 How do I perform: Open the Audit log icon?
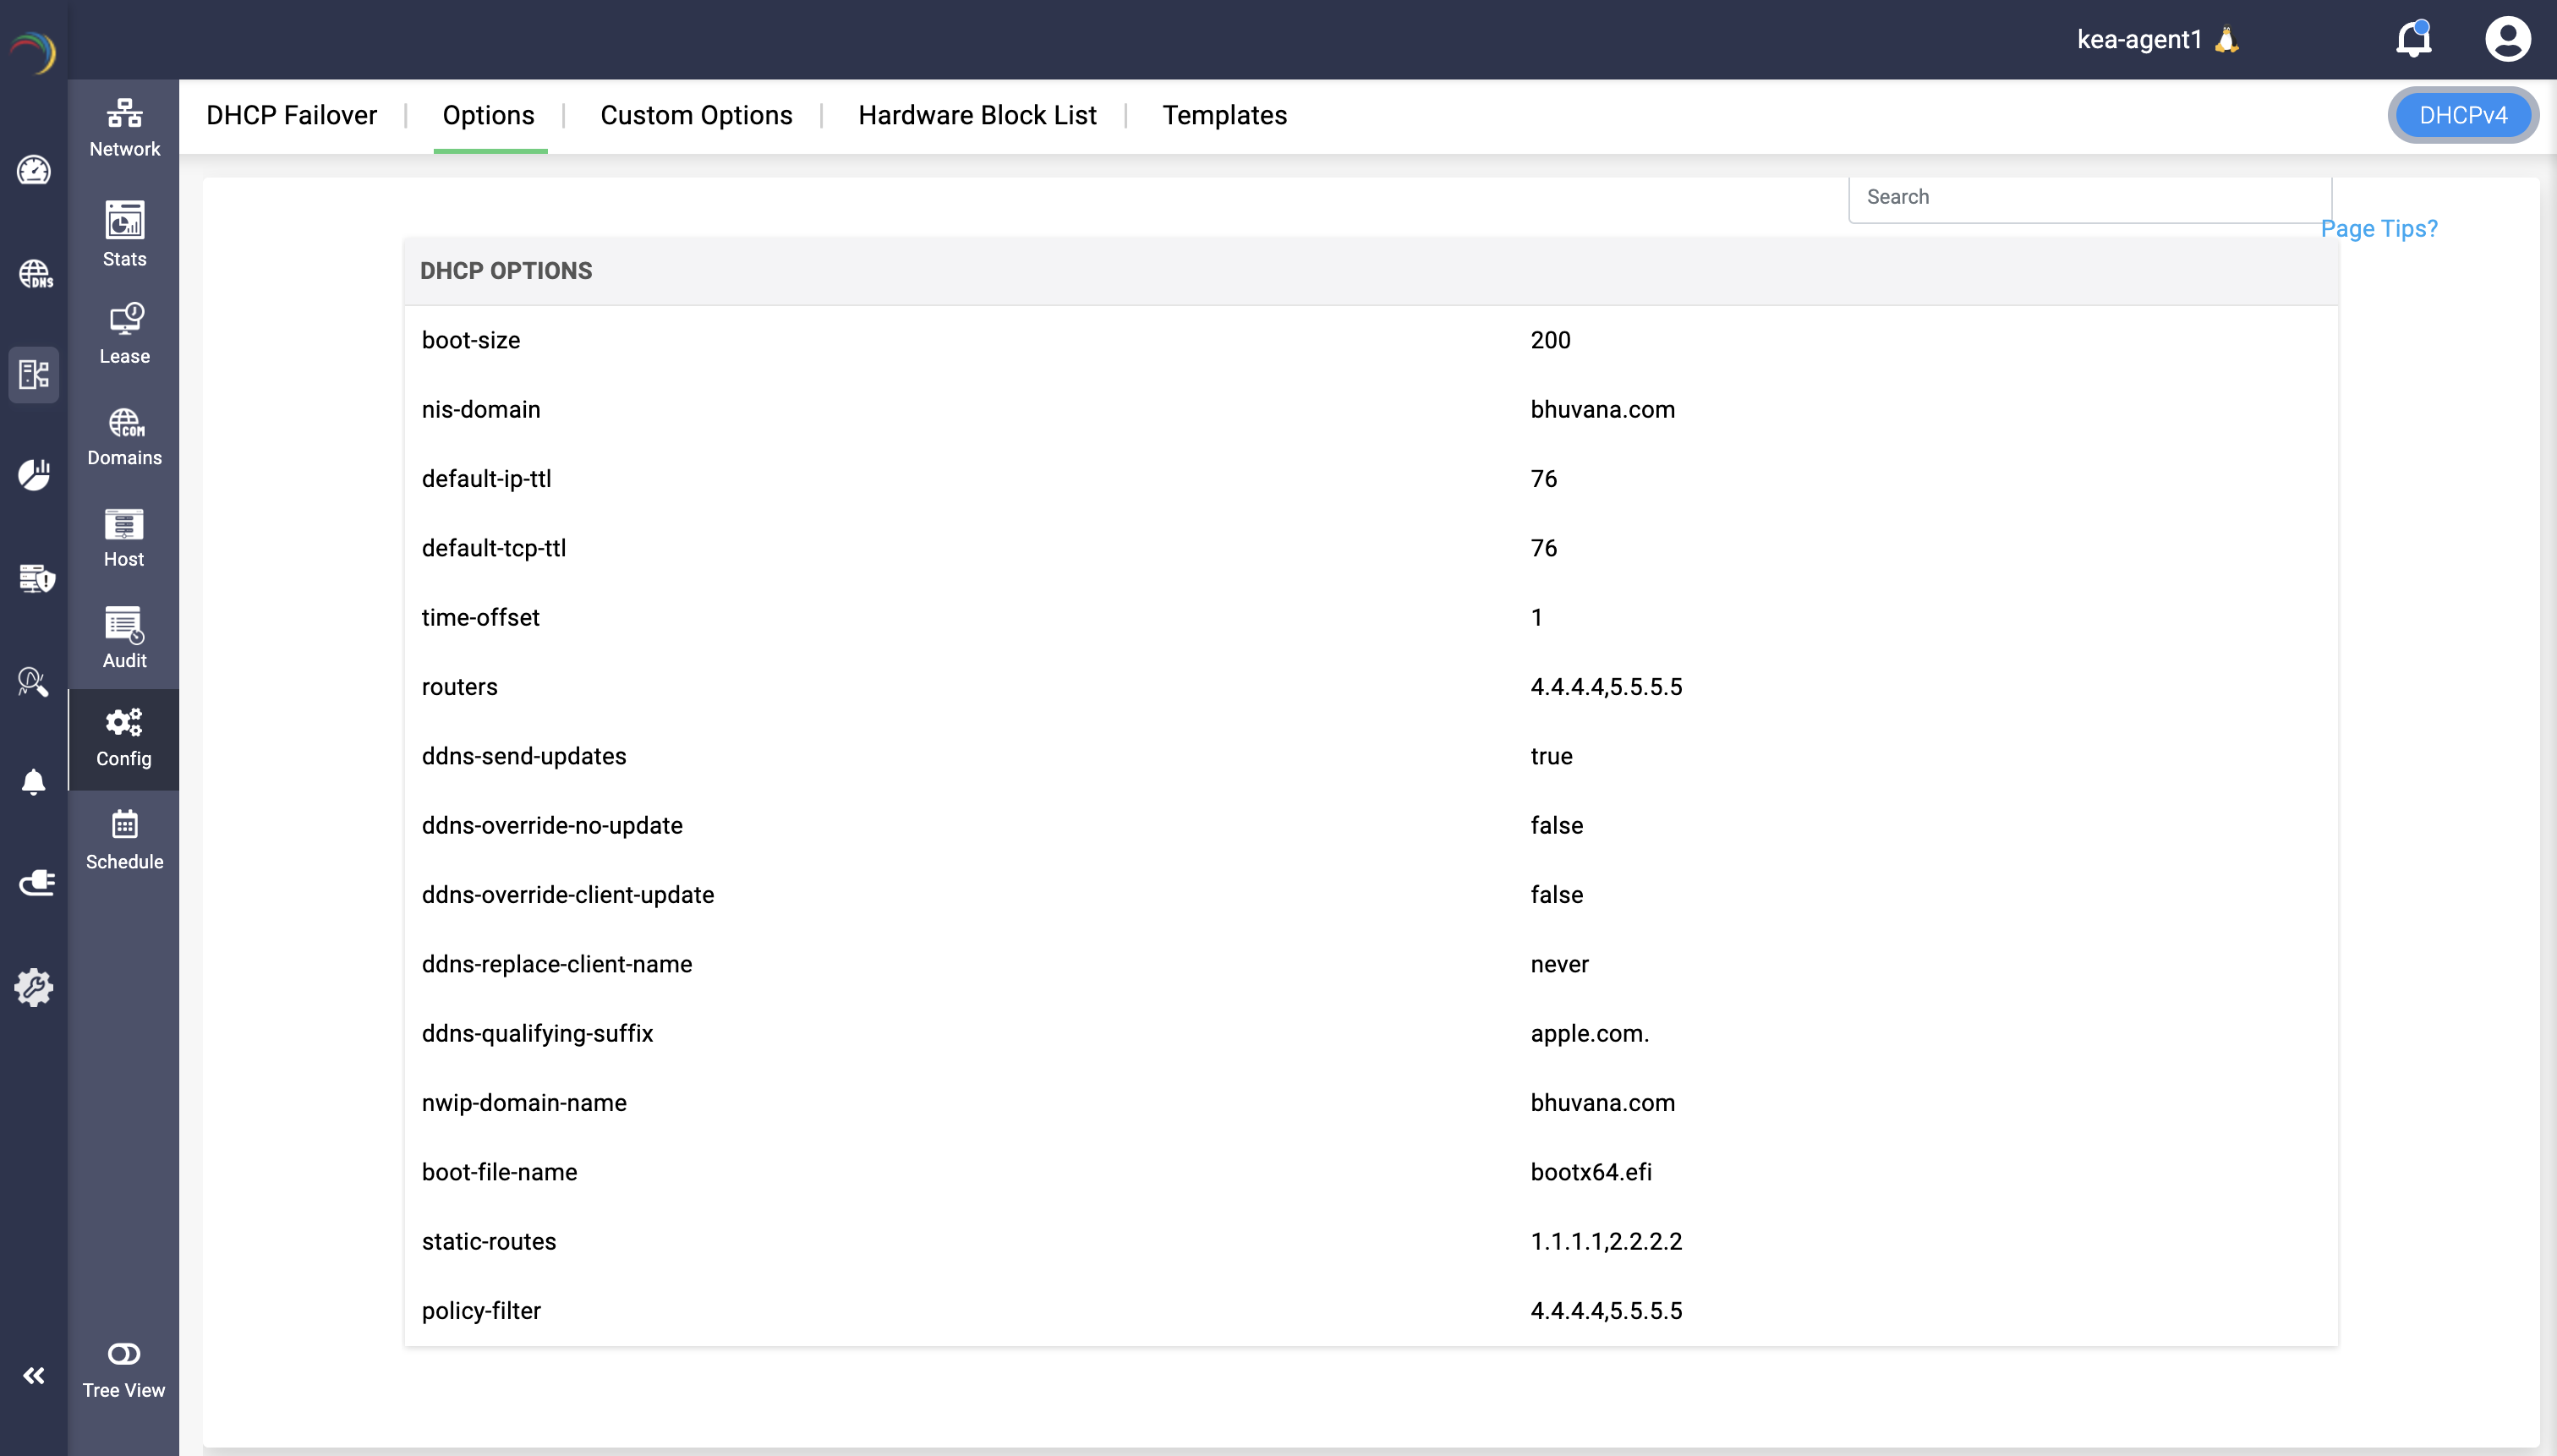pyautogui.click(x=124, y=625)
